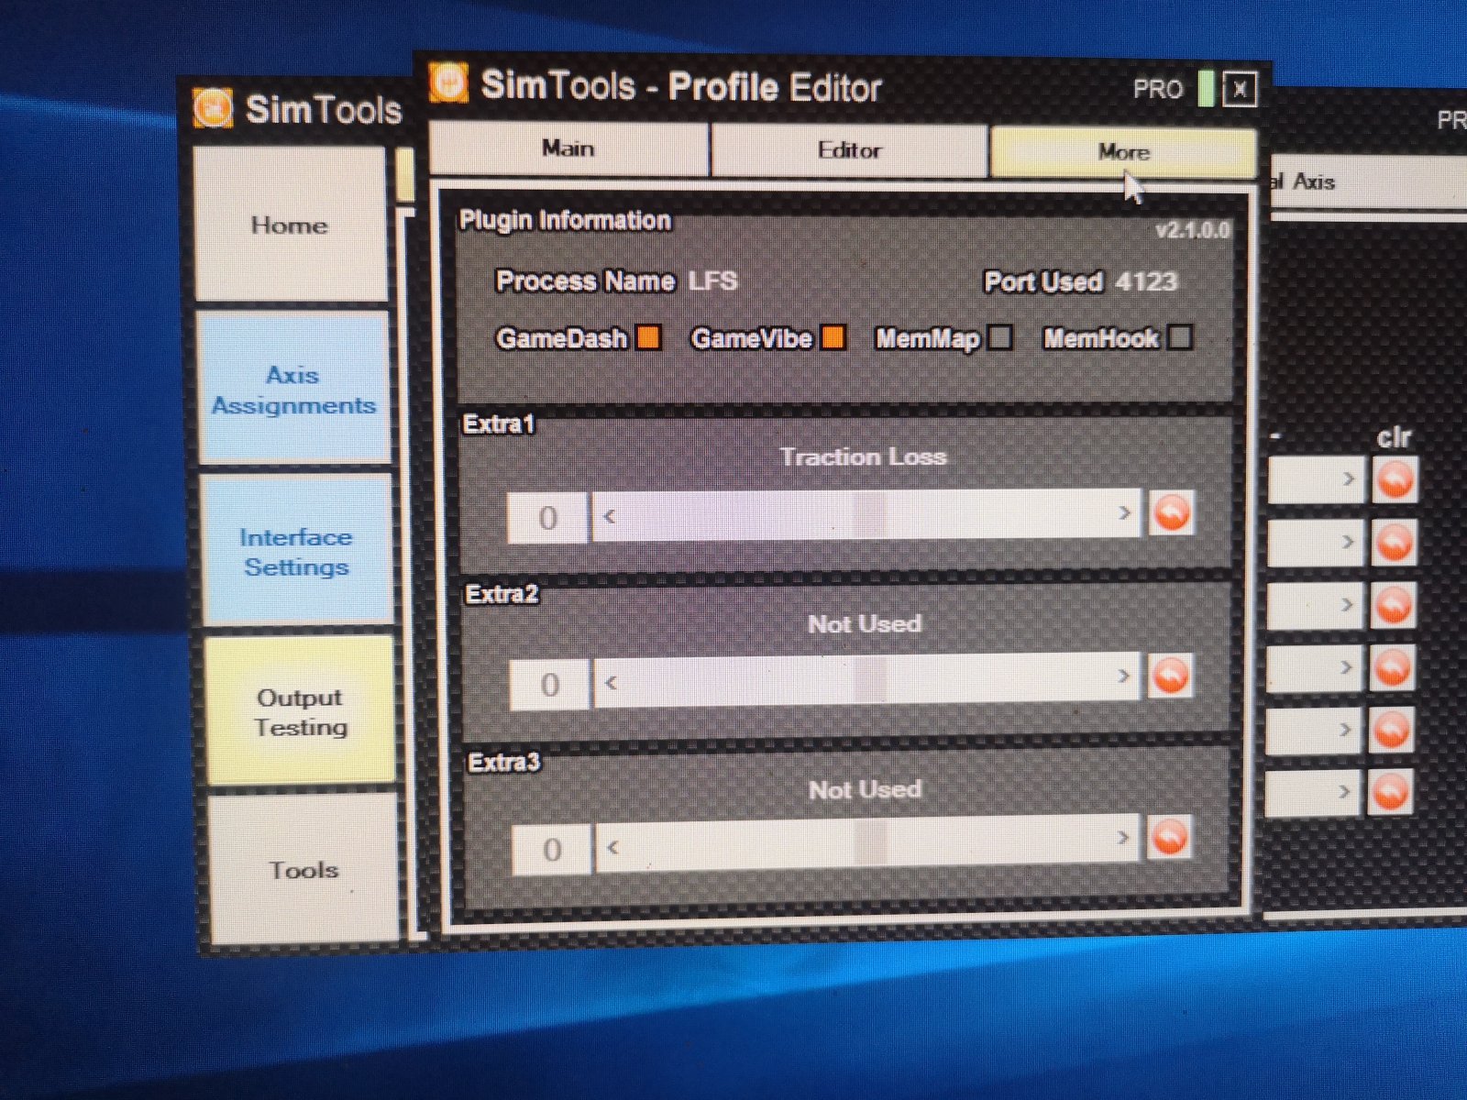Toggle the MemHook indicator box
The width and height of the screenshot is (1467, 1100).
click(x=1181, y=337)
